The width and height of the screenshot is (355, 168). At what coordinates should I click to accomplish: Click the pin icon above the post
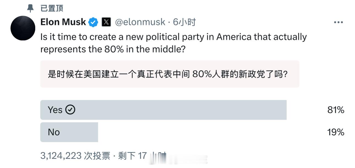click(x=30, y=8)
